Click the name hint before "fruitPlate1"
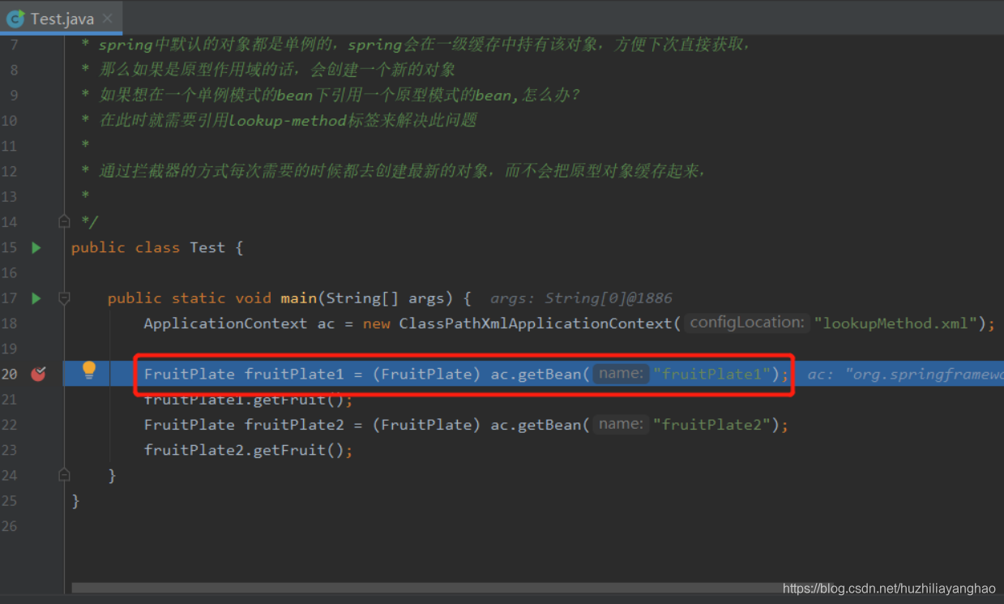Image resolution: width=1004 pixels, height=604 pixels. tap(621, 374)
